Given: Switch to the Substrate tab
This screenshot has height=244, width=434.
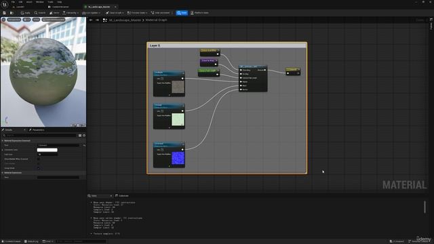Looking at the screenshot, I should pyautogui.click(x=122, y=196).
